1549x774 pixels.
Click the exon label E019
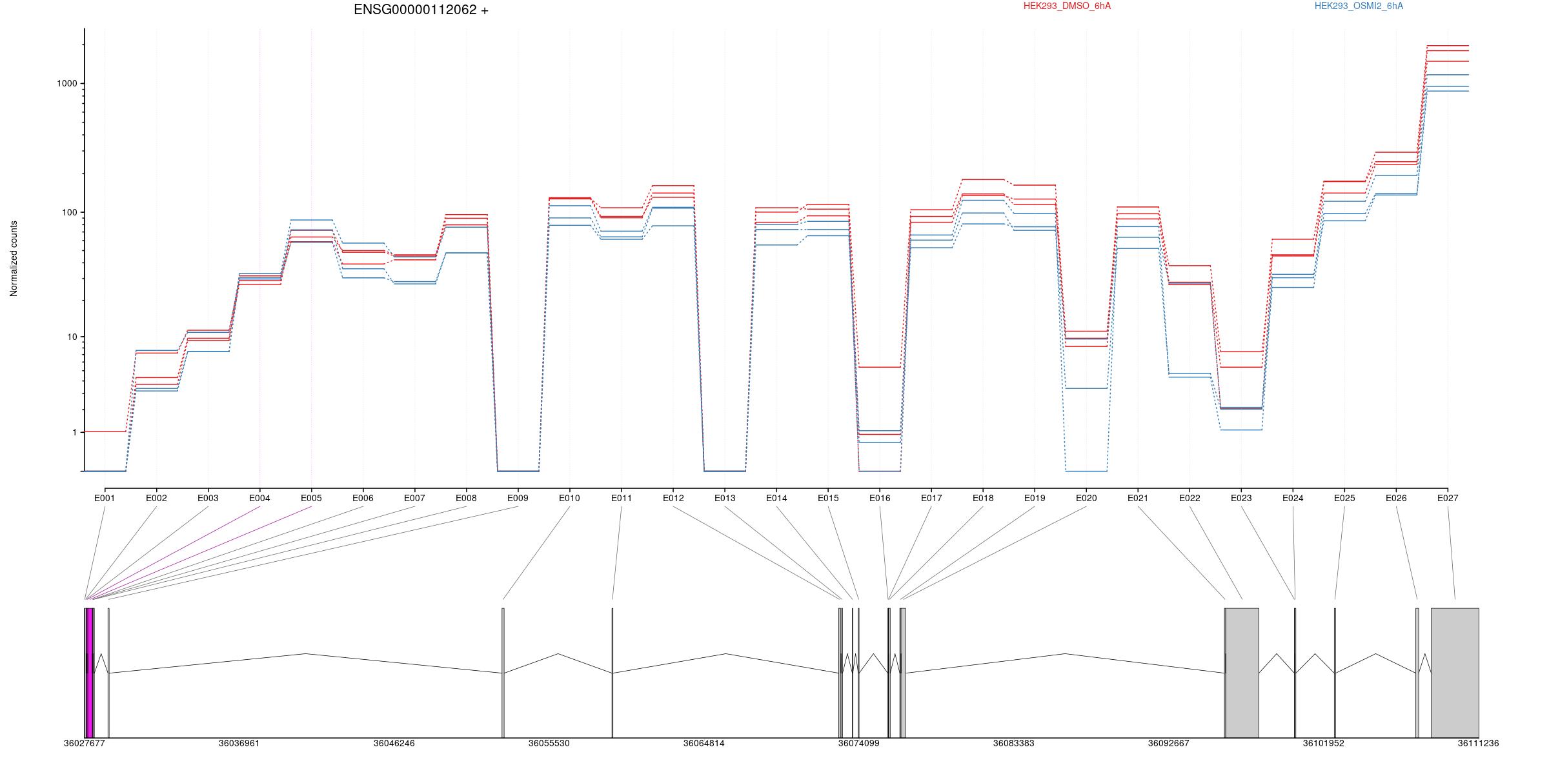coord(1035,498)
